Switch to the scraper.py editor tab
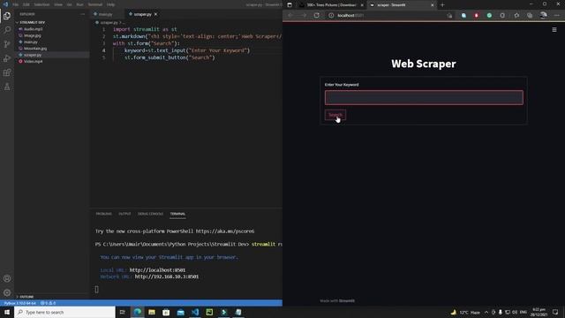This screenshot has height=318, width=565. 142,14
